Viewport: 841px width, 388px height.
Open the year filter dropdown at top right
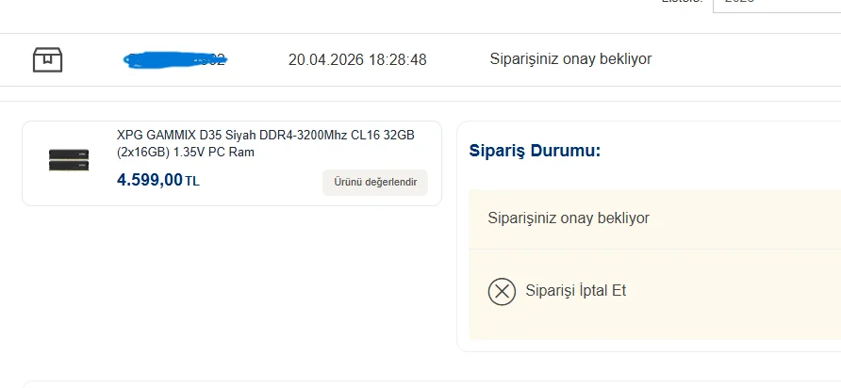click(775, 4)
